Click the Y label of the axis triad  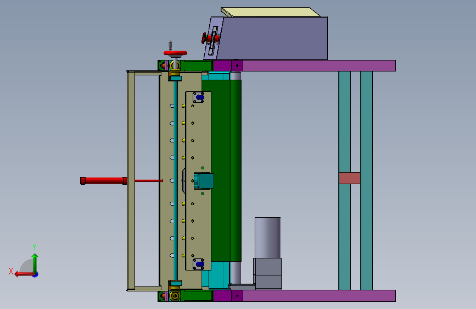pyautogui.click(x=34, y=247)
